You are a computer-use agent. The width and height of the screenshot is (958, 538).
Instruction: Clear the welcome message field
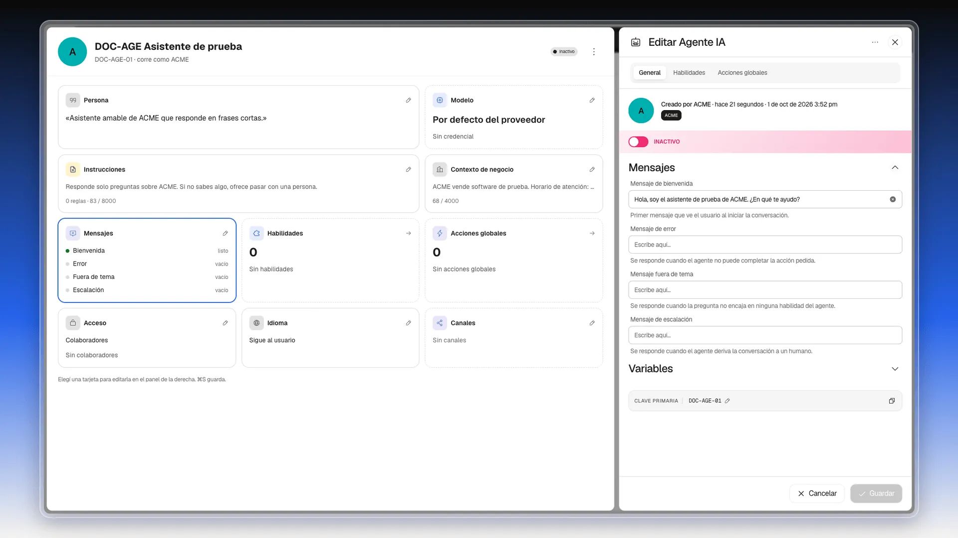tap(893, 199)
